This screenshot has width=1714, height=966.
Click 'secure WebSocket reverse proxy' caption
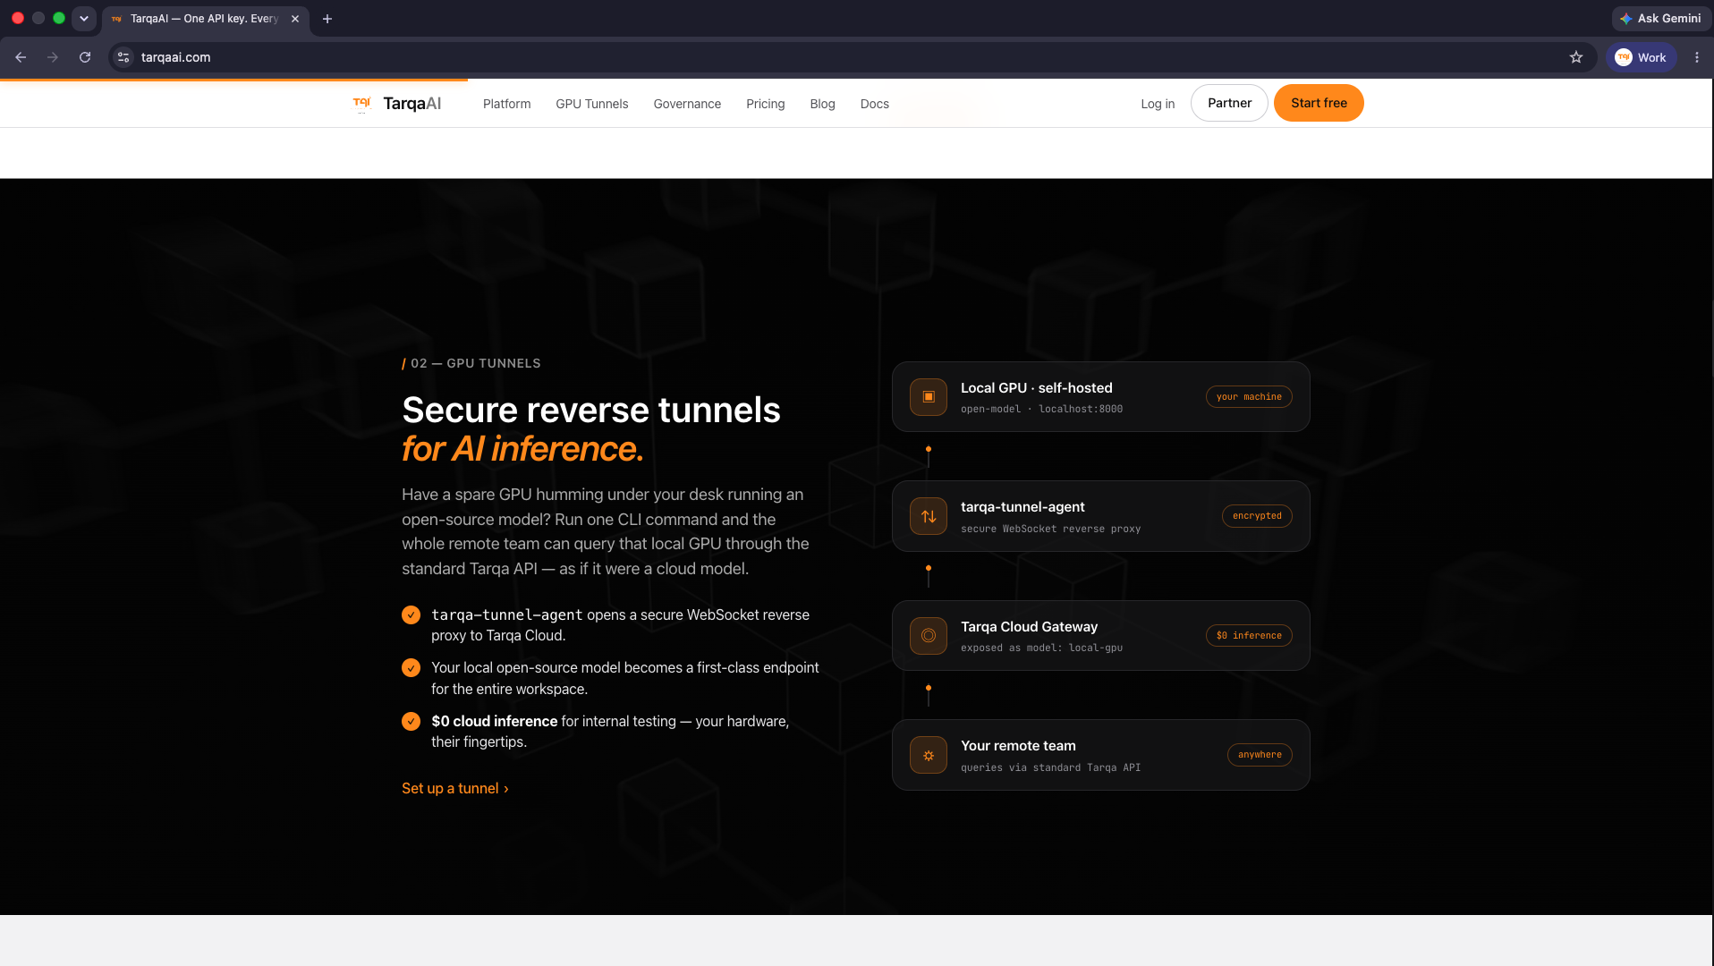[1050, 529]
